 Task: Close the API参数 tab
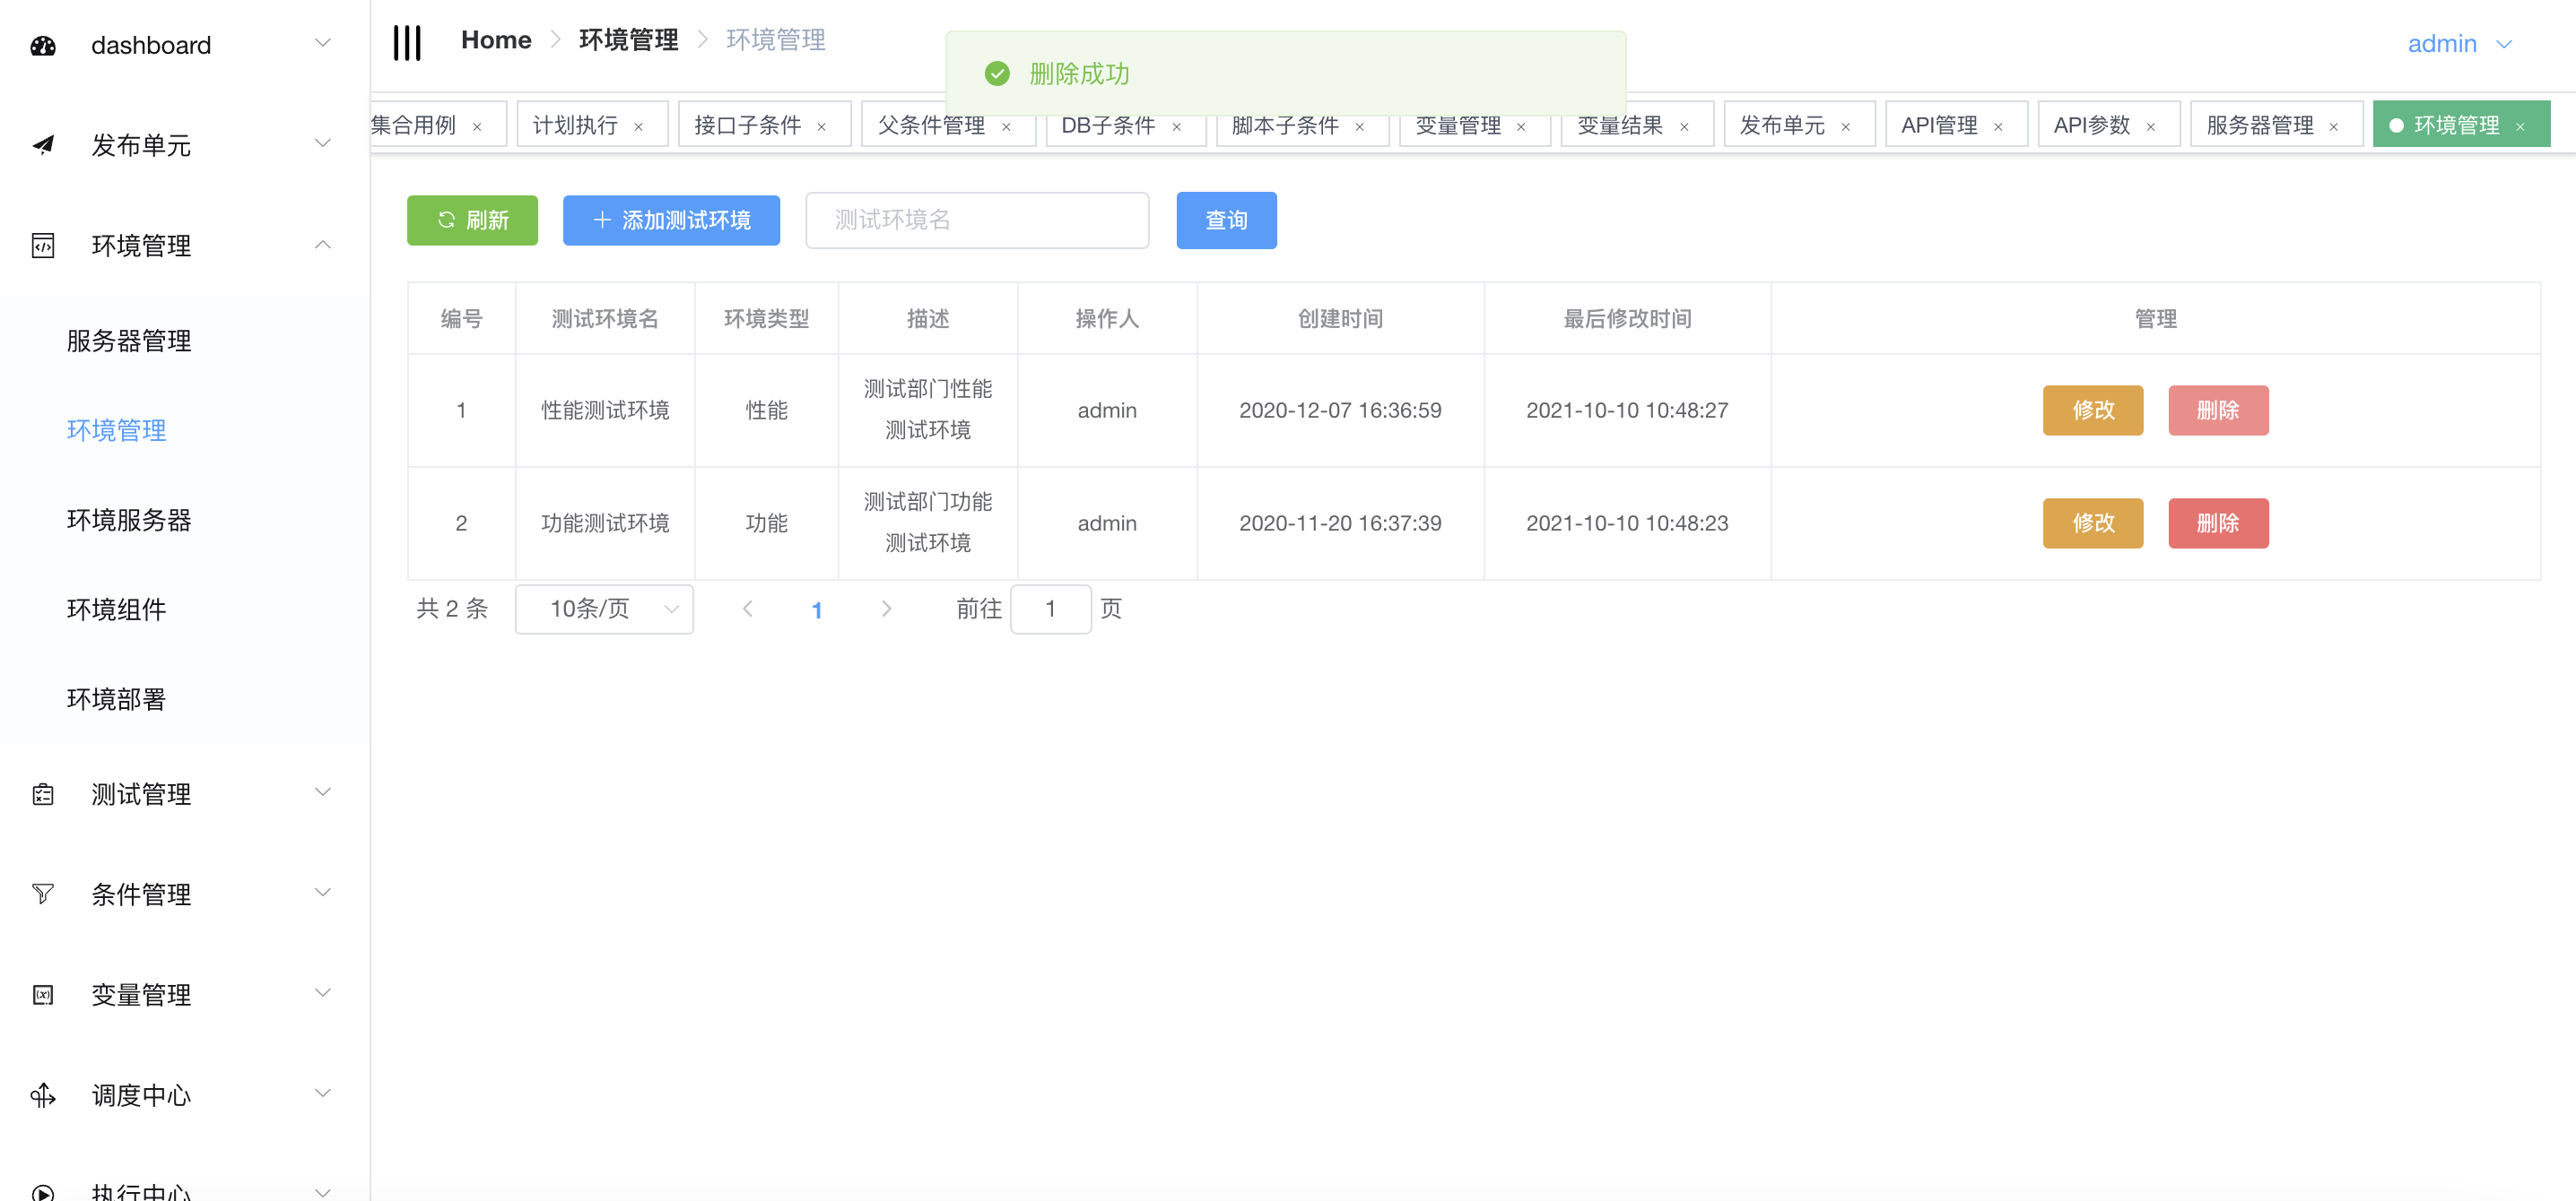coord(2150,127)
